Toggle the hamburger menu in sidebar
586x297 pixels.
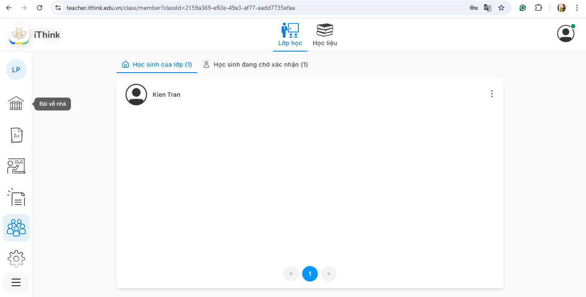click(x=16, y=282)
